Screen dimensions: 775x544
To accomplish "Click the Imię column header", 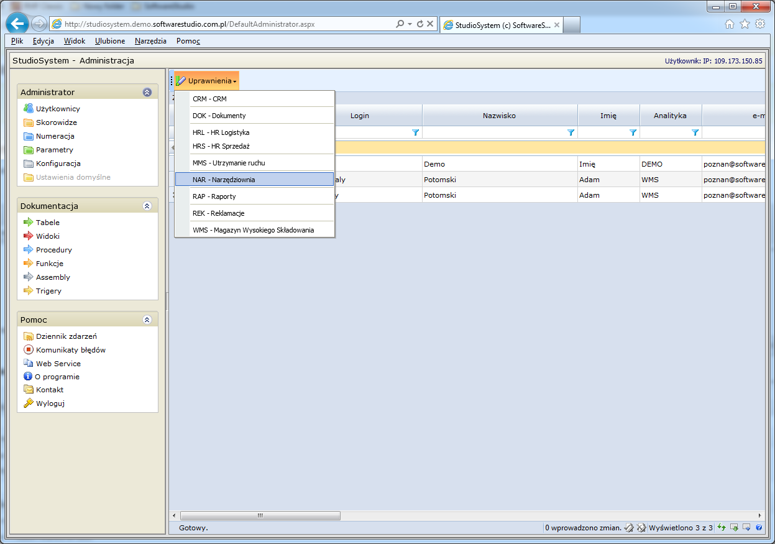I will point(608,116).
